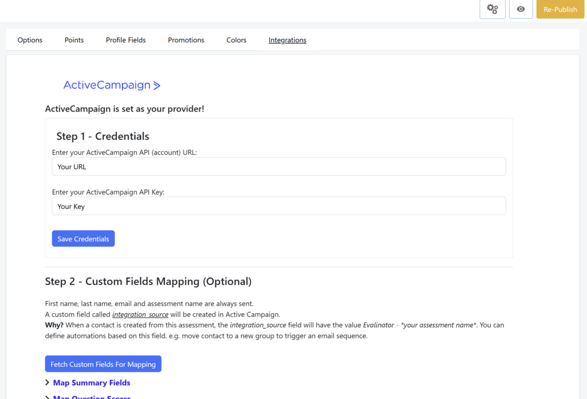Click the 'Enter your ActiveCampaign API (account) URL:' label
The height and width of the screenshot is (399, 587).
[x=124, y=152]
